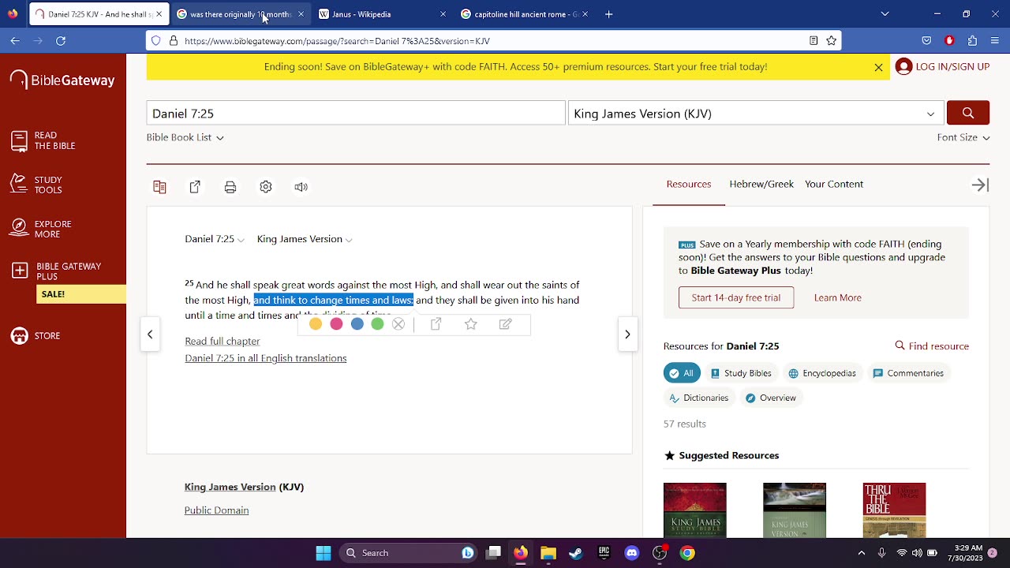1010x568 pixels.
Task: Click Find resource link
Action: click(x=932, y=346)
